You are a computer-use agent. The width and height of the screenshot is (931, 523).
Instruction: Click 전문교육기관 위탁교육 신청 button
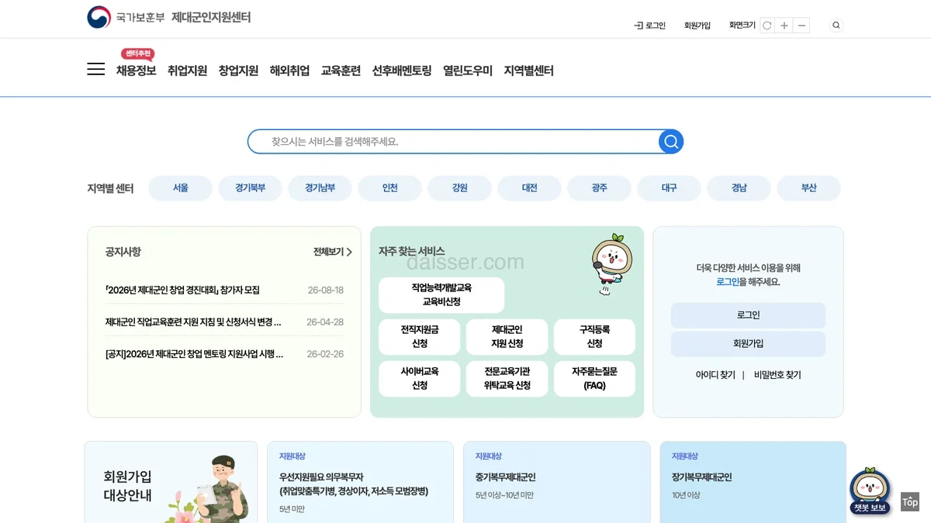pyautogui.click(x=507, y=379)
